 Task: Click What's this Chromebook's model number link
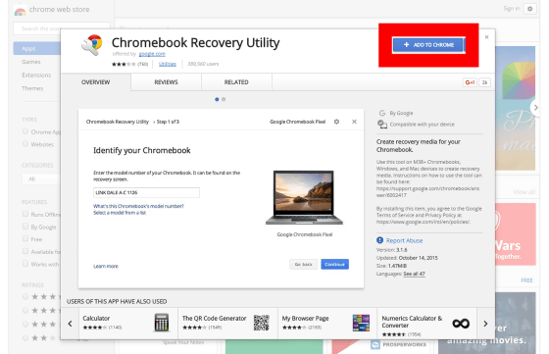coord(138,206)
